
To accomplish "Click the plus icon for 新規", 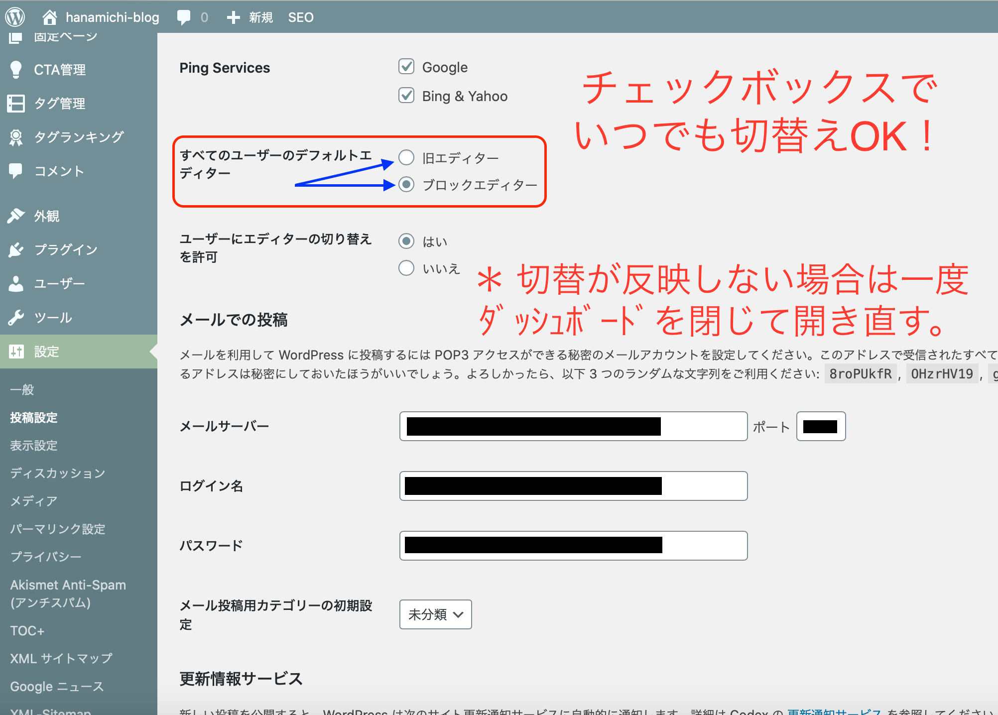I will 233,17.
